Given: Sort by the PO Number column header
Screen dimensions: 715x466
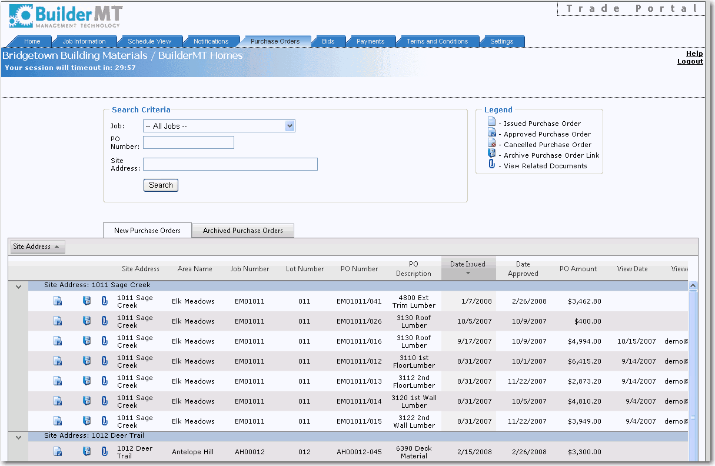Looking at the screenshot, I should click(359, 269).
